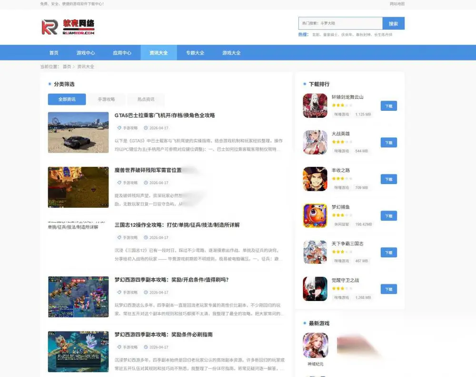Open 梦幻西游四季副本攻略 奖励/开启条件 article title
This screenshot has height=377, width=476.
click(171, 280)
